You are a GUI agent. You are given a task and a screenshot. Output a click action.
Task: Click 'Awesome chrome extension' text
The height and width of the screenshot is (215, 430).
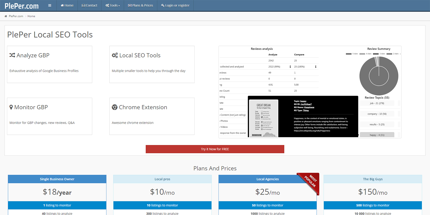(133, 123)
